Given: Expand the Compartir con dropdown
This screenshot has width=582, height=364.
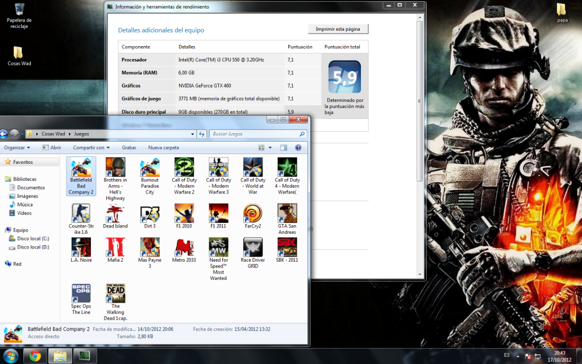Looking at the screenshot, I should (91, 147).
